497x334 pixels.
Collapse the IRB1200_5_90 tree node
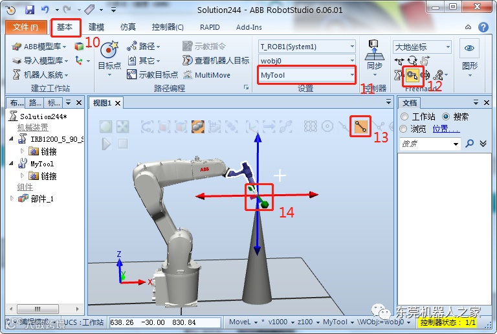12,139
